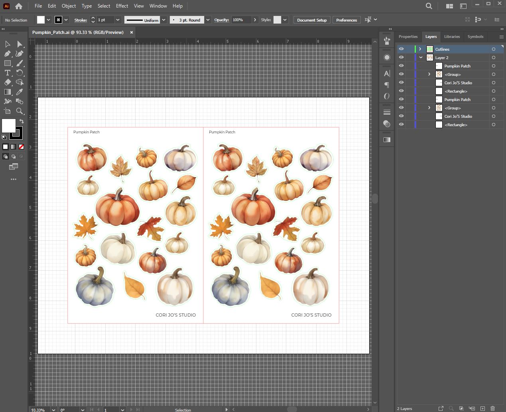Hide Layer 2 visibility
The image size is (506, 412).
[x=401, y=57]
